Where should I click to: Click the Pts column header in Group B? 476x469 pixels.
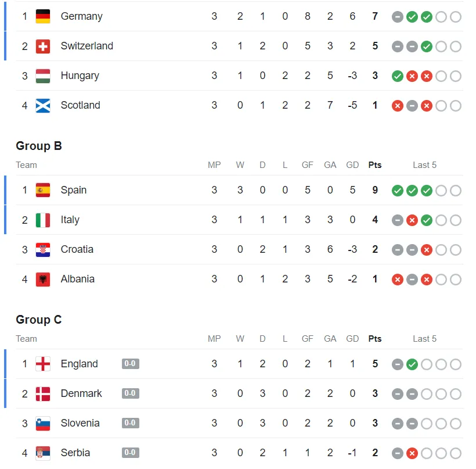click(x=375, y=165)
